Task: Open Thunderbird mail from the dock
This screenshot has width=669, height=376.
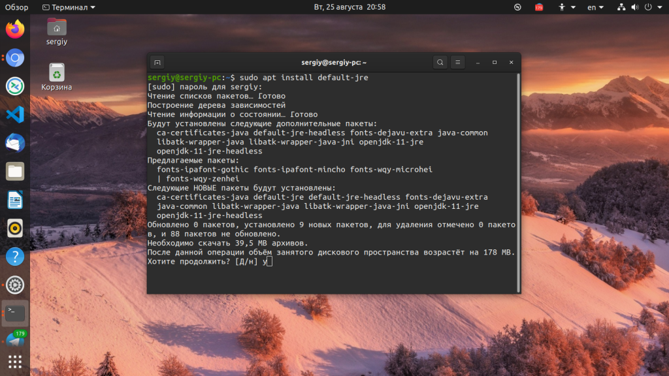Action: [x=14, y=144]
